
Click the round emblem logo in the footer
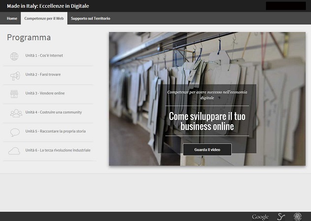click(298, 217)
